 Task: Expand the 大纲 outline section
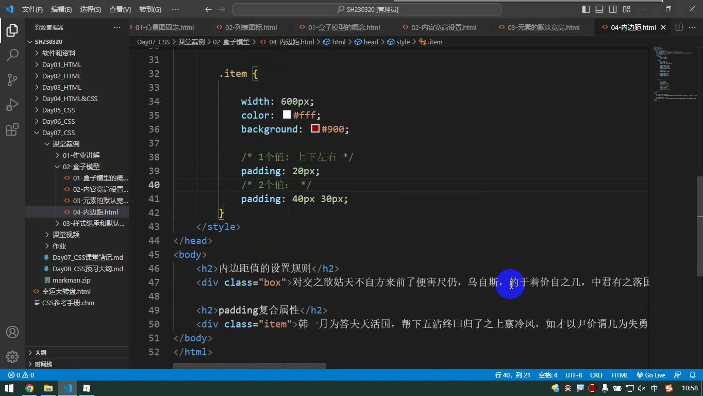(40, 353)
